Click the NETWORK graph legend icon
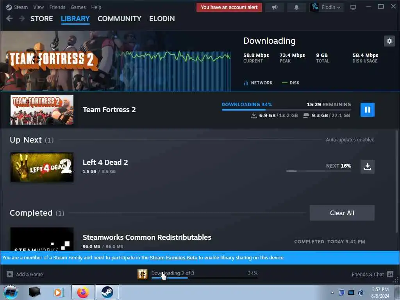Image resolution: width=400 pixels, height=300 pixels. (x=246, y=83)
